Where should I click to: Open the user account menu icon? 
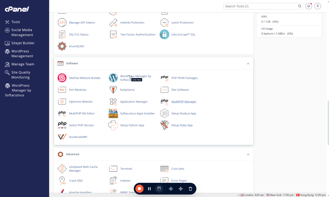pos(318,6)
